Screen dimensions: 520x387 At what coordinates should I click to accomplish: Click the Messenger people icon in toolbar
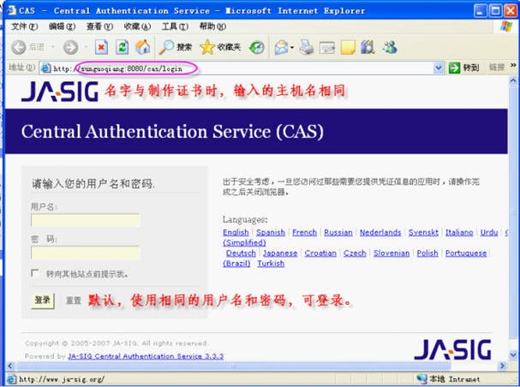tap(390, 47)
